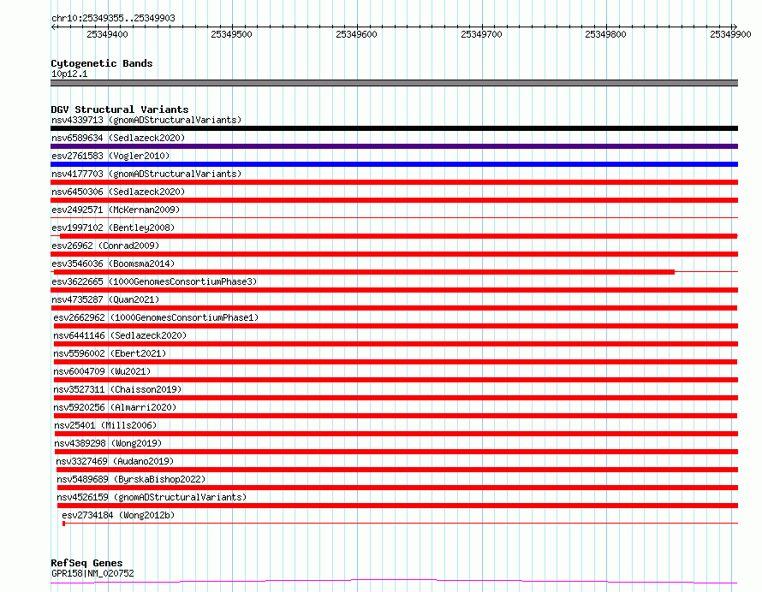Click the small red block starting esv2734184
762x592 pixels.
click(63, 524)
